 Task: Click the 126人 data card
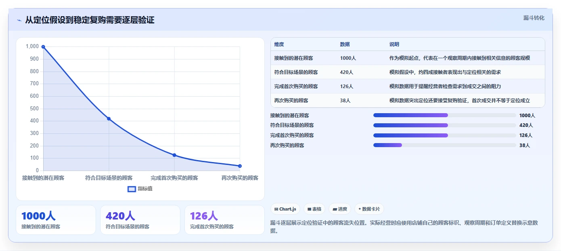pos(224,220)
